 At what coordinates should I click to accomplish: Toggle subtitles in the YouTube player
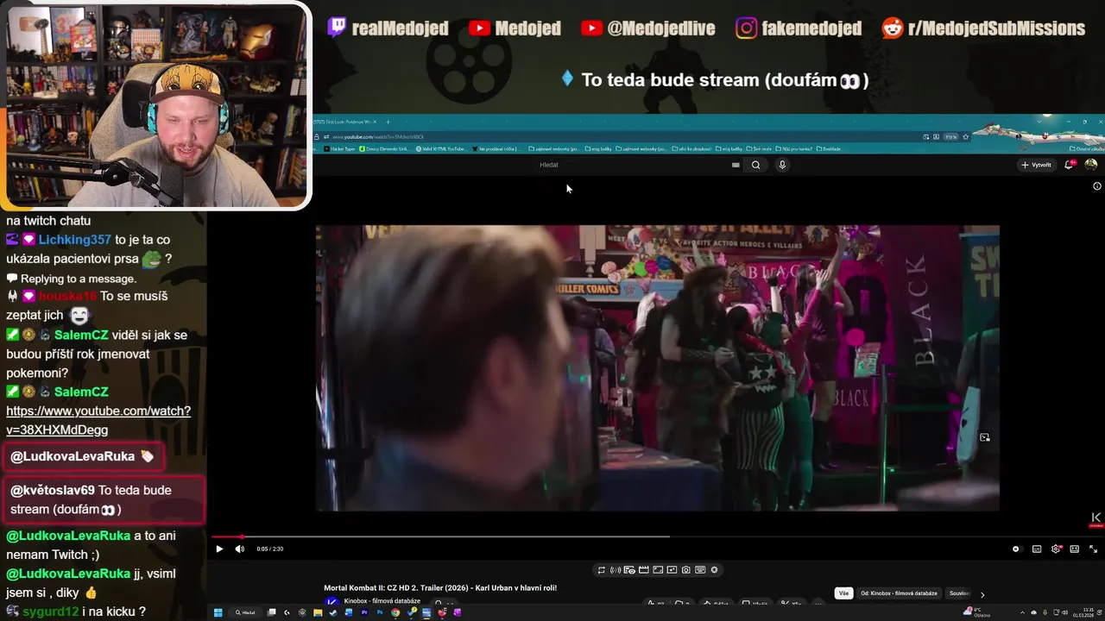(1037, 549)
